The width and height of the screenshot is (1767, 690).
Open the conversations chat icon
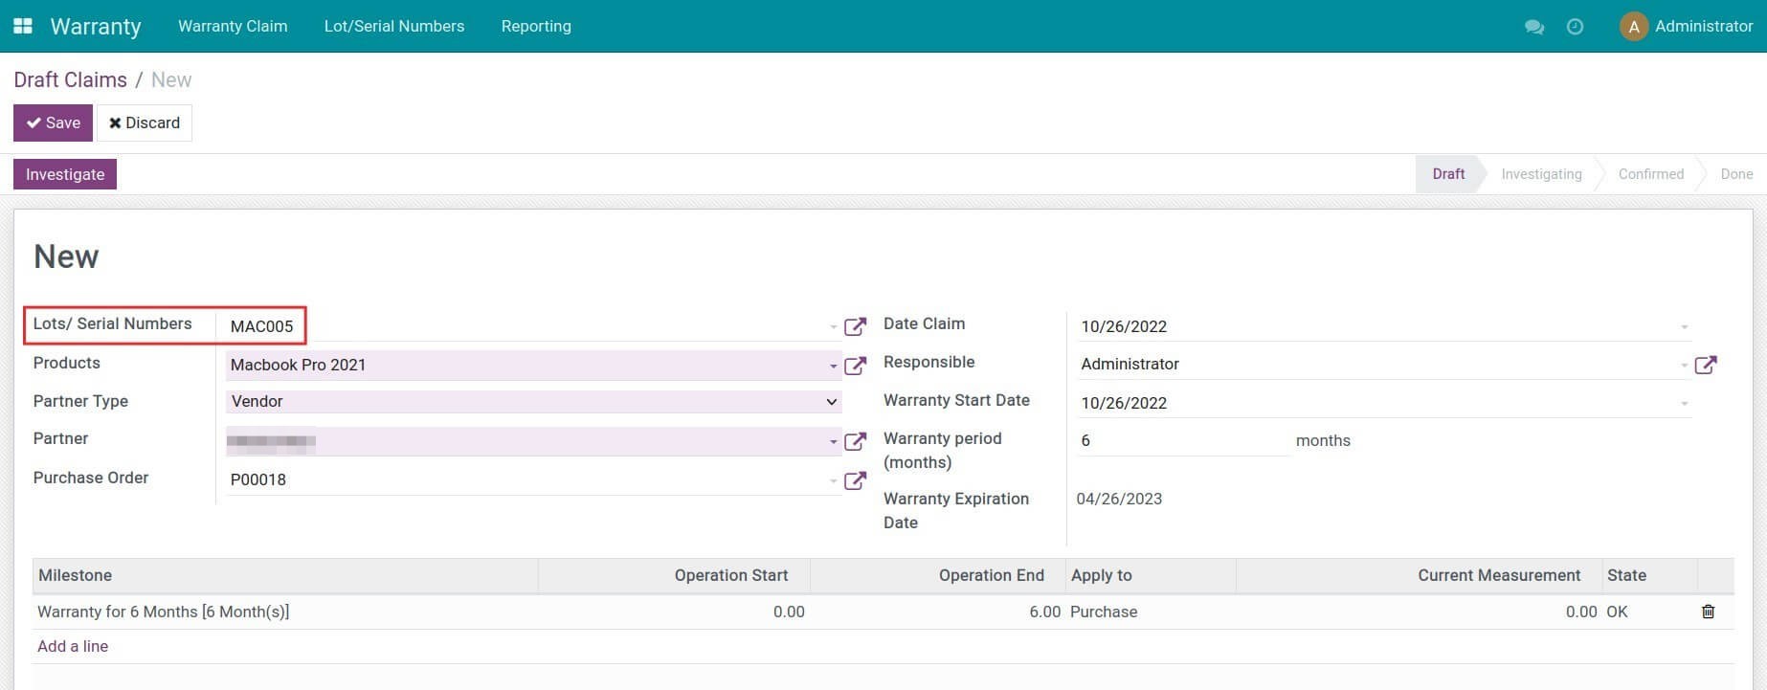click(x=1533, y=27)
